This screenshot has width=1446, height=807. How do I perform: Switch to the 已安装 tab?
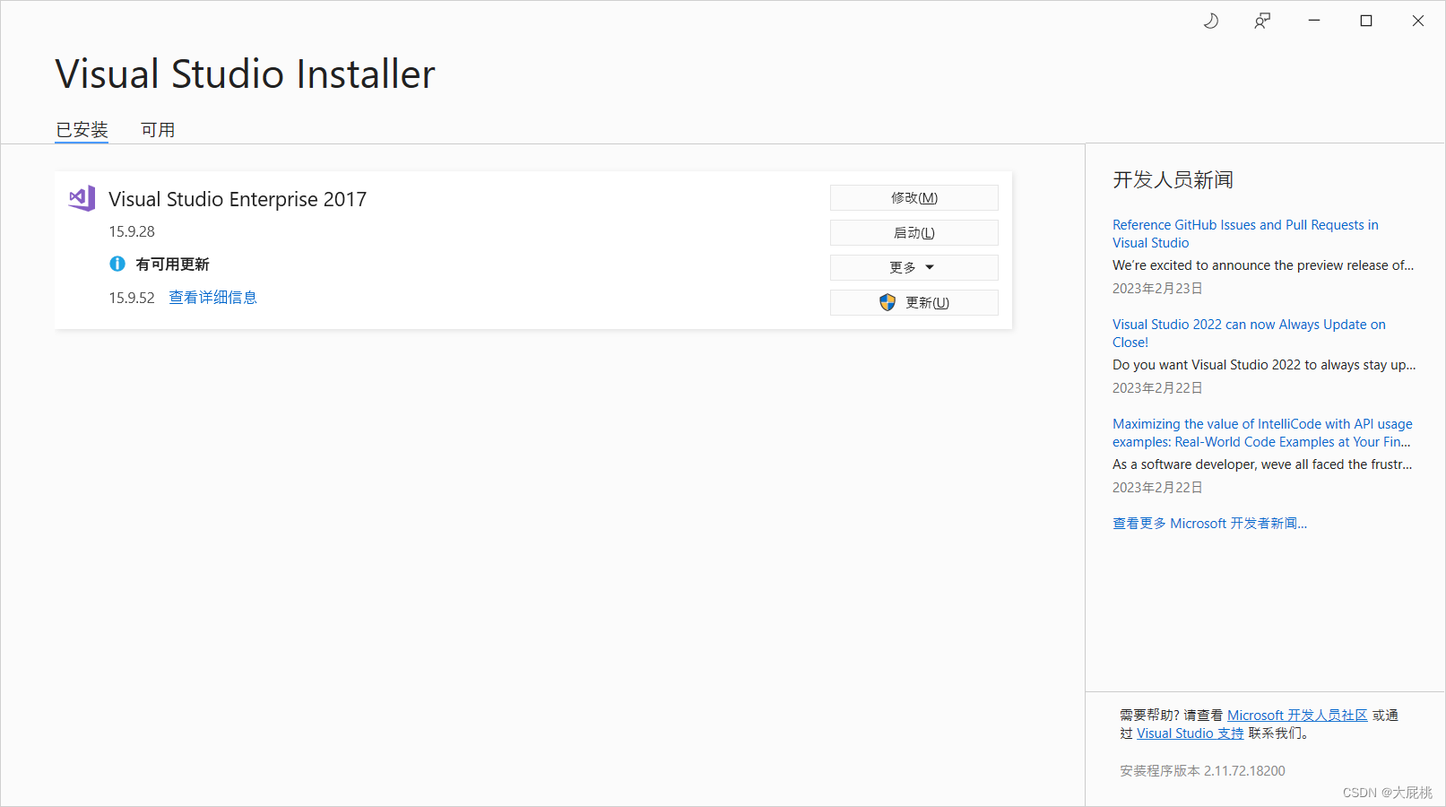(82, 130)
